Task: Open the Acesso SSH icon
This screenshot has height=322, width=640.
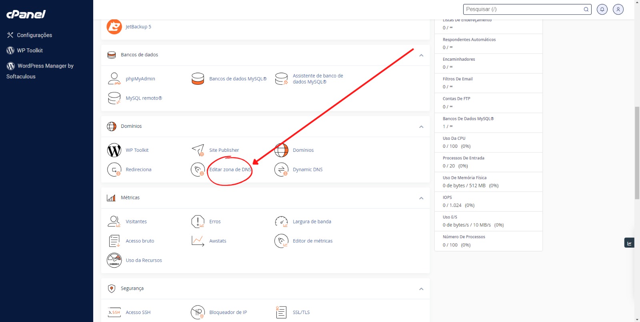Action: point(114,312)
